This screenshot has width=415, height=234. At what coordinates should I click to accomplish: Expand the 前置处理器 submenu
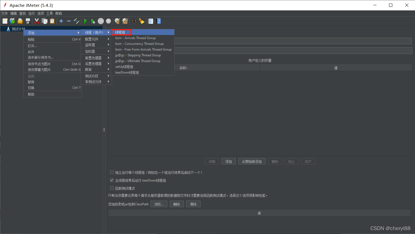(x=96, y=58)
